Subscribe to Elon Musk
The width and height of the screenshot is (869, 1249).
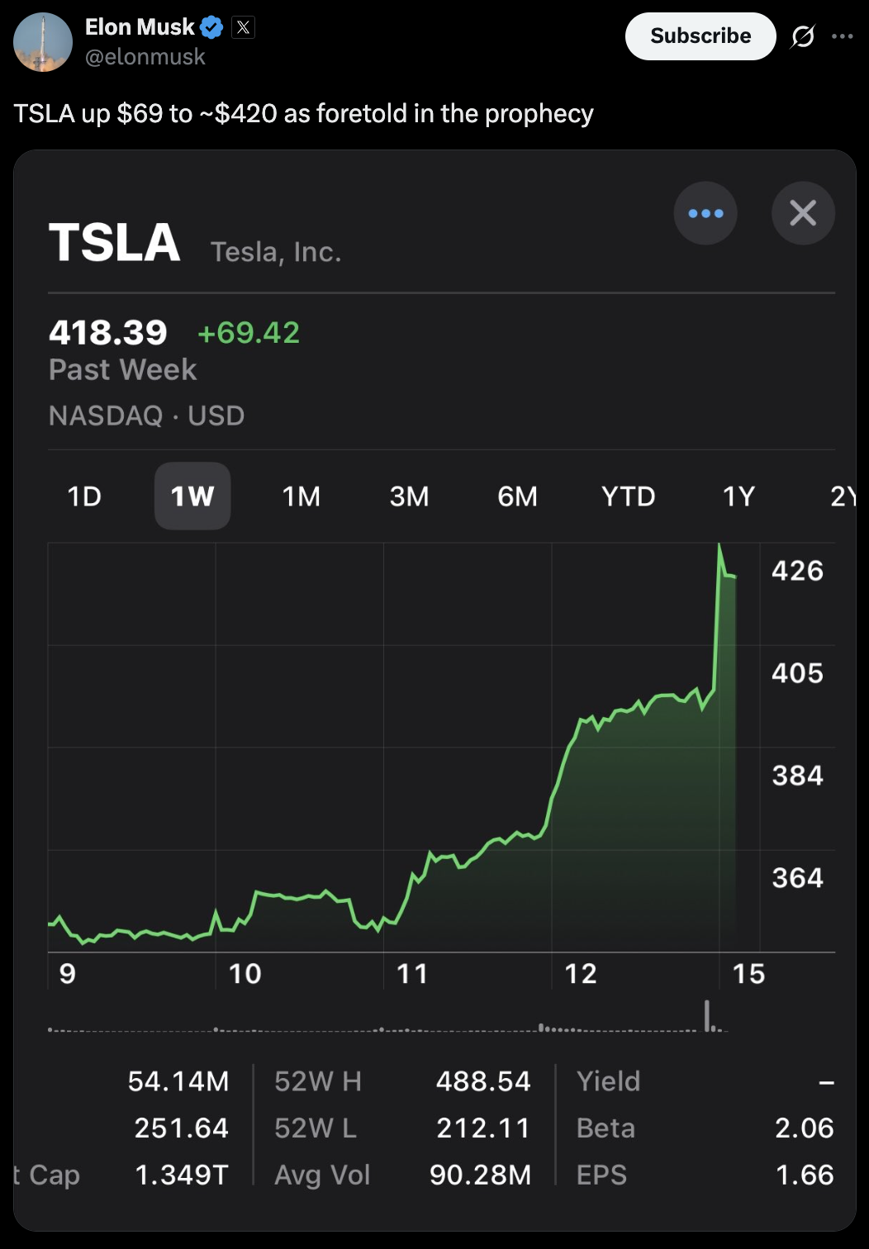[700, 36]
